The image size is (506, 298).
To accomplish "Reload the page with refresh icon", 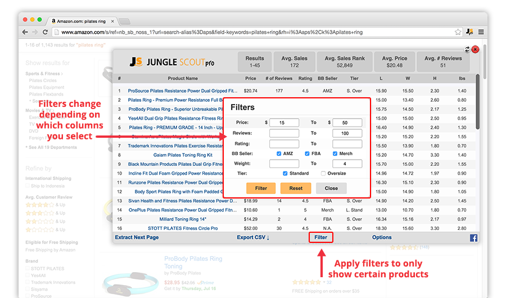I will (45, 32).
